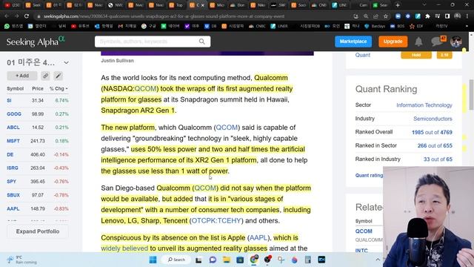Open the AAPL ticker link in article text
The height and width of the screenshot is (267, 474).
coord(258,237)
